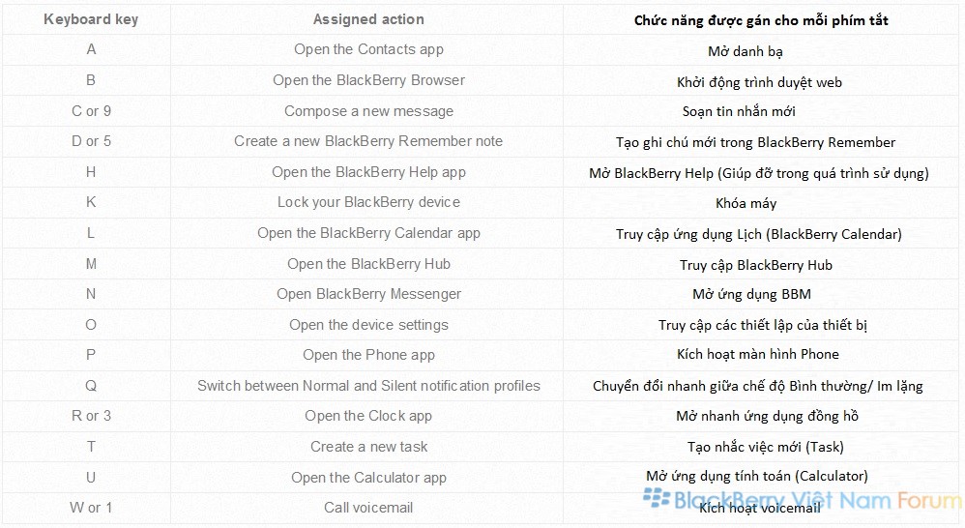Select the Vietnamese column header text

click(x=761, y=21)
